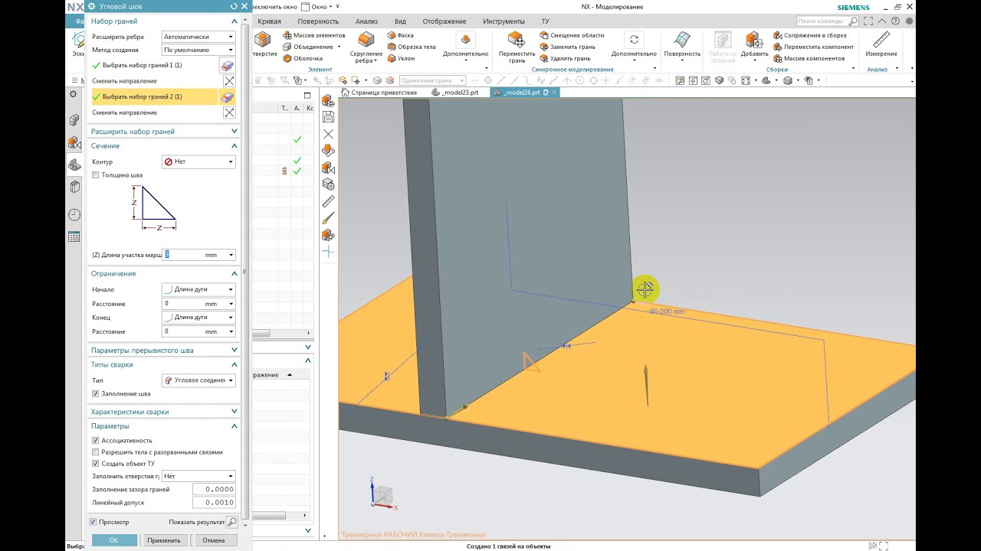
Task: Click the Отмена button
Action: [214, 540]
